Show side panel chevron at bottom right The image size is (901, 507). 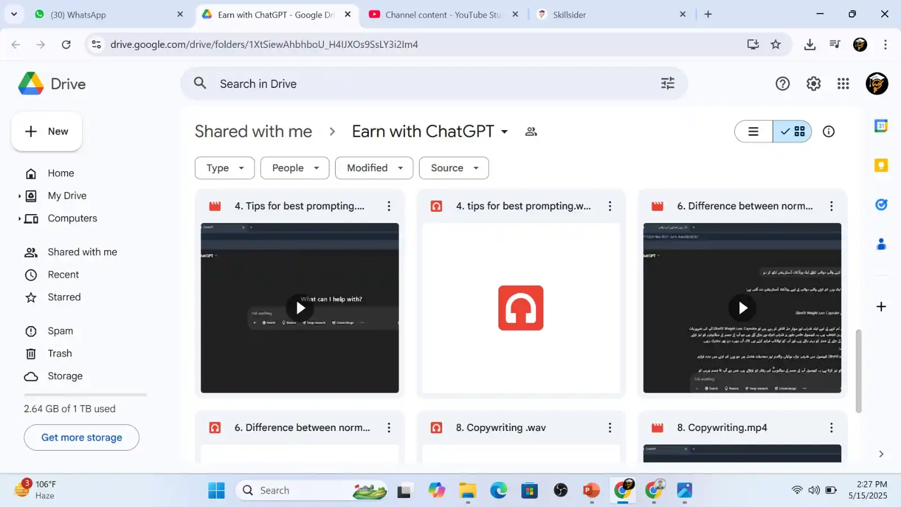[881, 454]
